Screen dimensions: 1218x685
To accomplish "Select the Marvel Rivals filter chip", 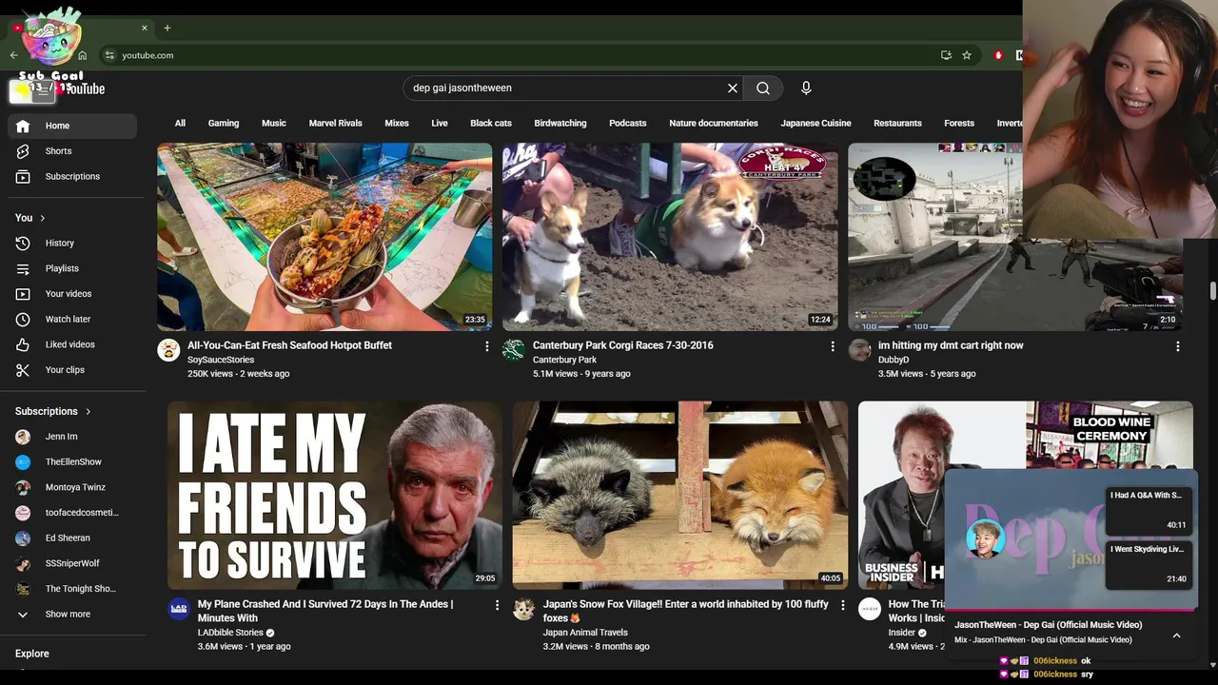I will (336, 123).
